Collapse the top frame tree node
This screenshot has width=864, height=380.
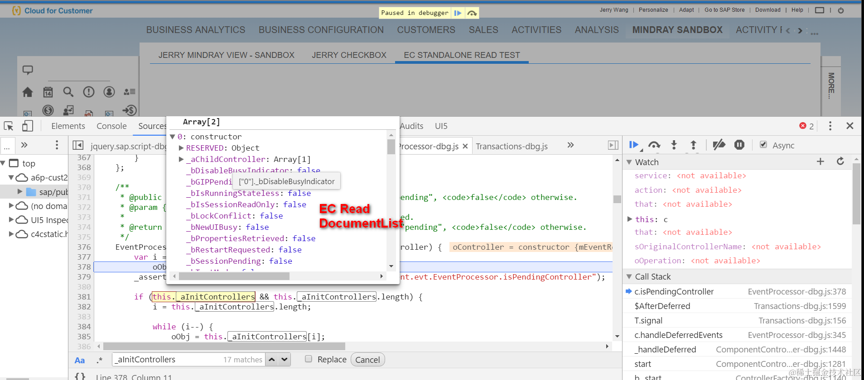click(3, 163)
